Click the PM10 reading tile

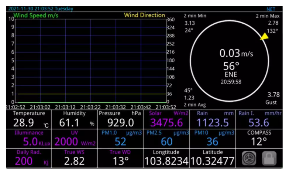[213, 138]
